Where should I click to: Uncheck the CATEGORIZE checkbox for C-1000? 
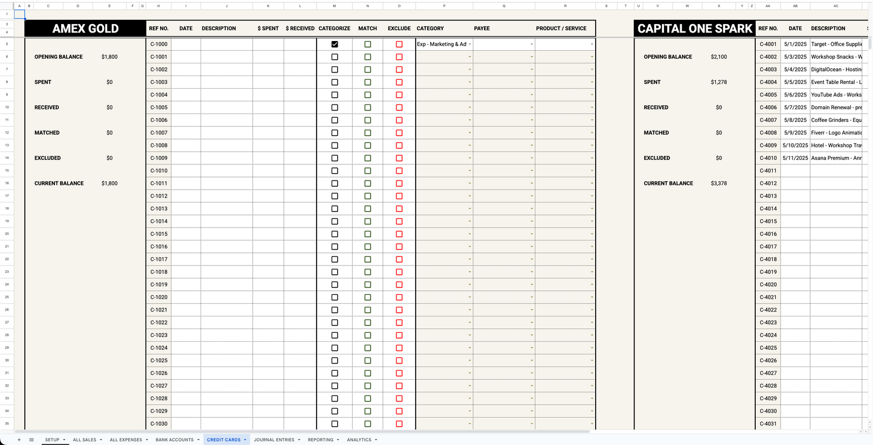click(x=334, y=43)
